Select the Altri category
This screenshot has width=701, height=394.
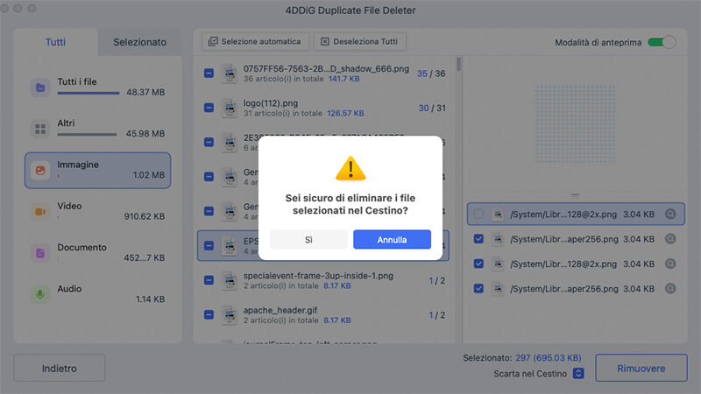(97, 129)
